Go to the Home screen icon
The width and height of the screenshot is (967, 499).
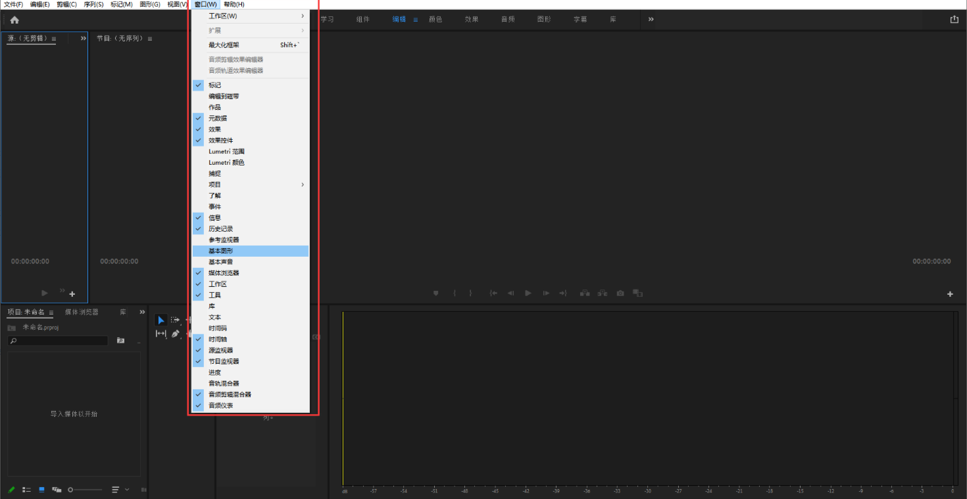[14, 20]
